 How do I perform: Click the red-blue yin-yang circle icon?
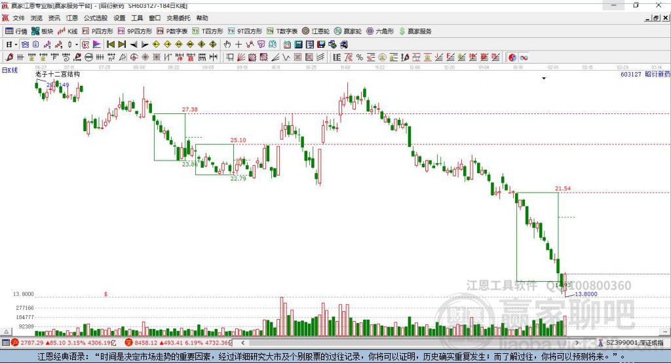click(x=512, y=57)
